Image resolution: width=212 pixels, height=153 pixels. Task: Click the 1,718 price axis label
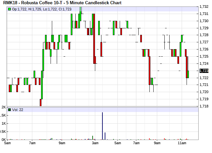click(204, 106)
